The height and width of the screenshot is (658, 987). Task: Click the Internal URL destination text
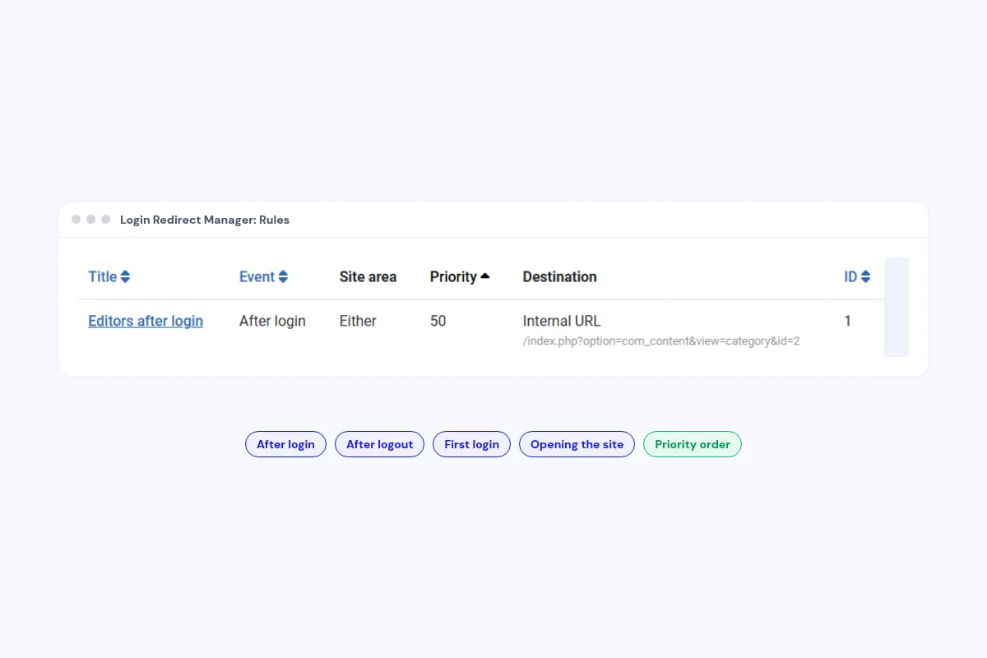click(562, 321)
